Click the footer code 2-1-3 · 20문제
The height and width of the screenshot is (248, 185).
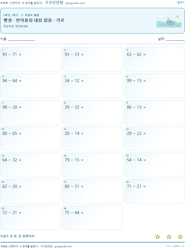(173, 246)
